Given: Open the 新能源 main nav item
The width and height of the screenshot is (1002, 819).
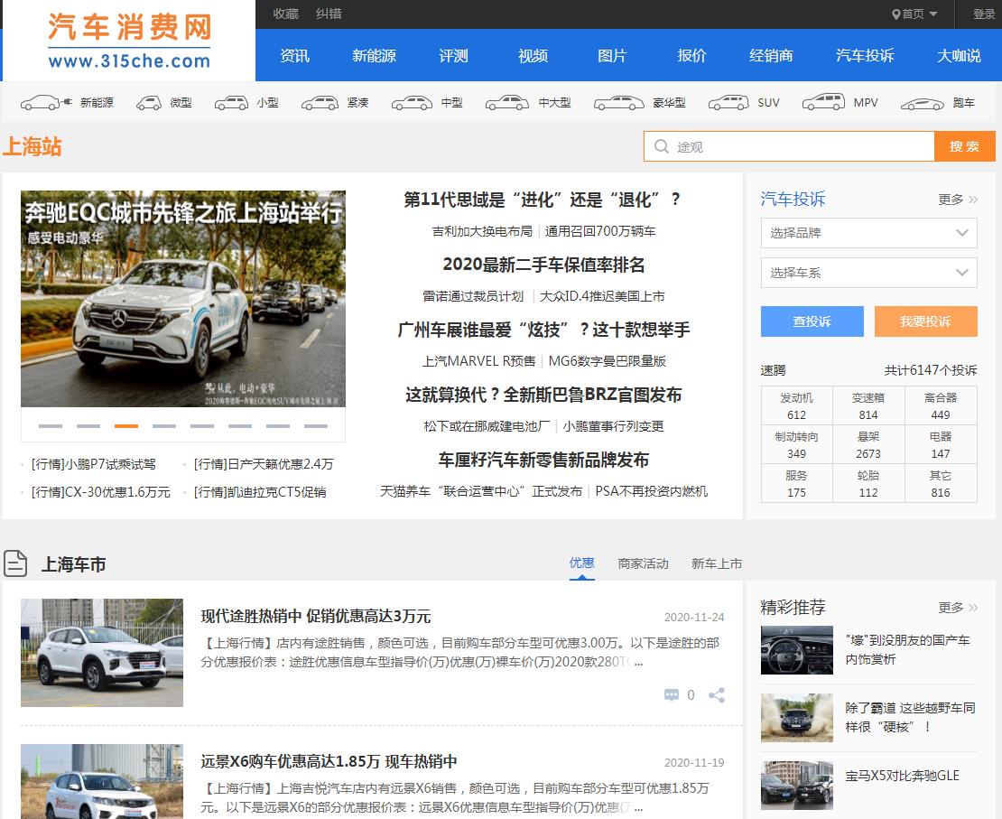Looking at the screenshot, I should tap(374, 56).
